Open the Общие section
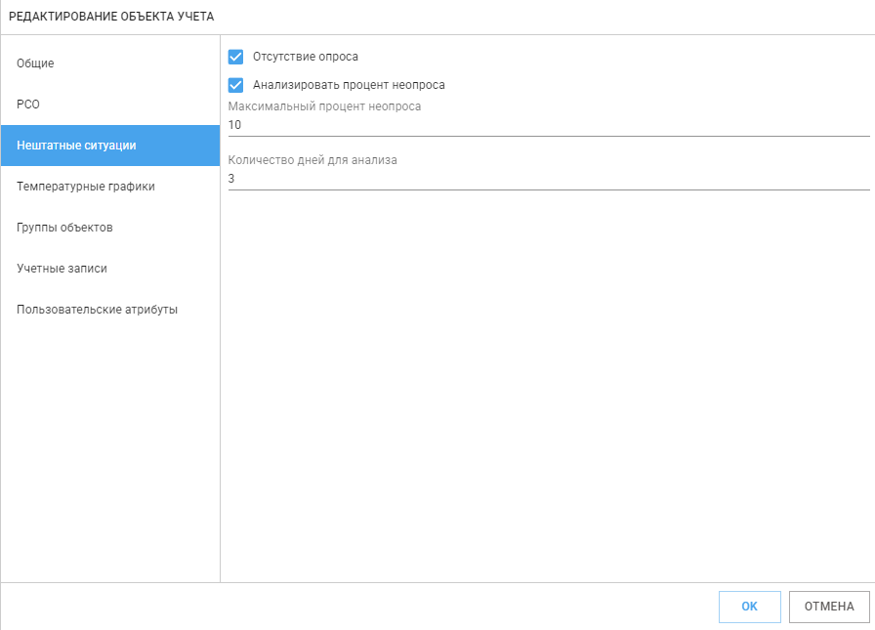The width and height of the screenshot is (875, 630). coord(110,63)
